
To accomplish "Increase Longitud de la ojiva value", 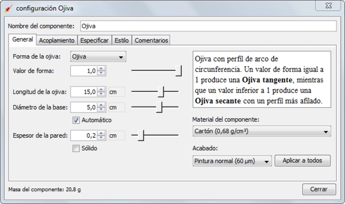I will 101,90.
